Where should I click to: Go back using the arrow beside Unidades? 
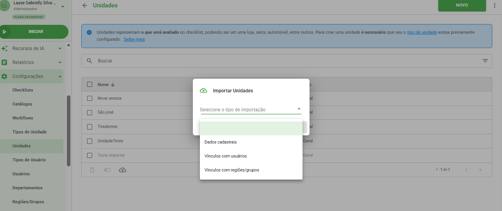(85, 5)
